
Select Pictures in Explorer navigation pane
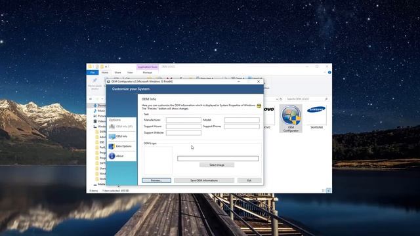(100, 116)
